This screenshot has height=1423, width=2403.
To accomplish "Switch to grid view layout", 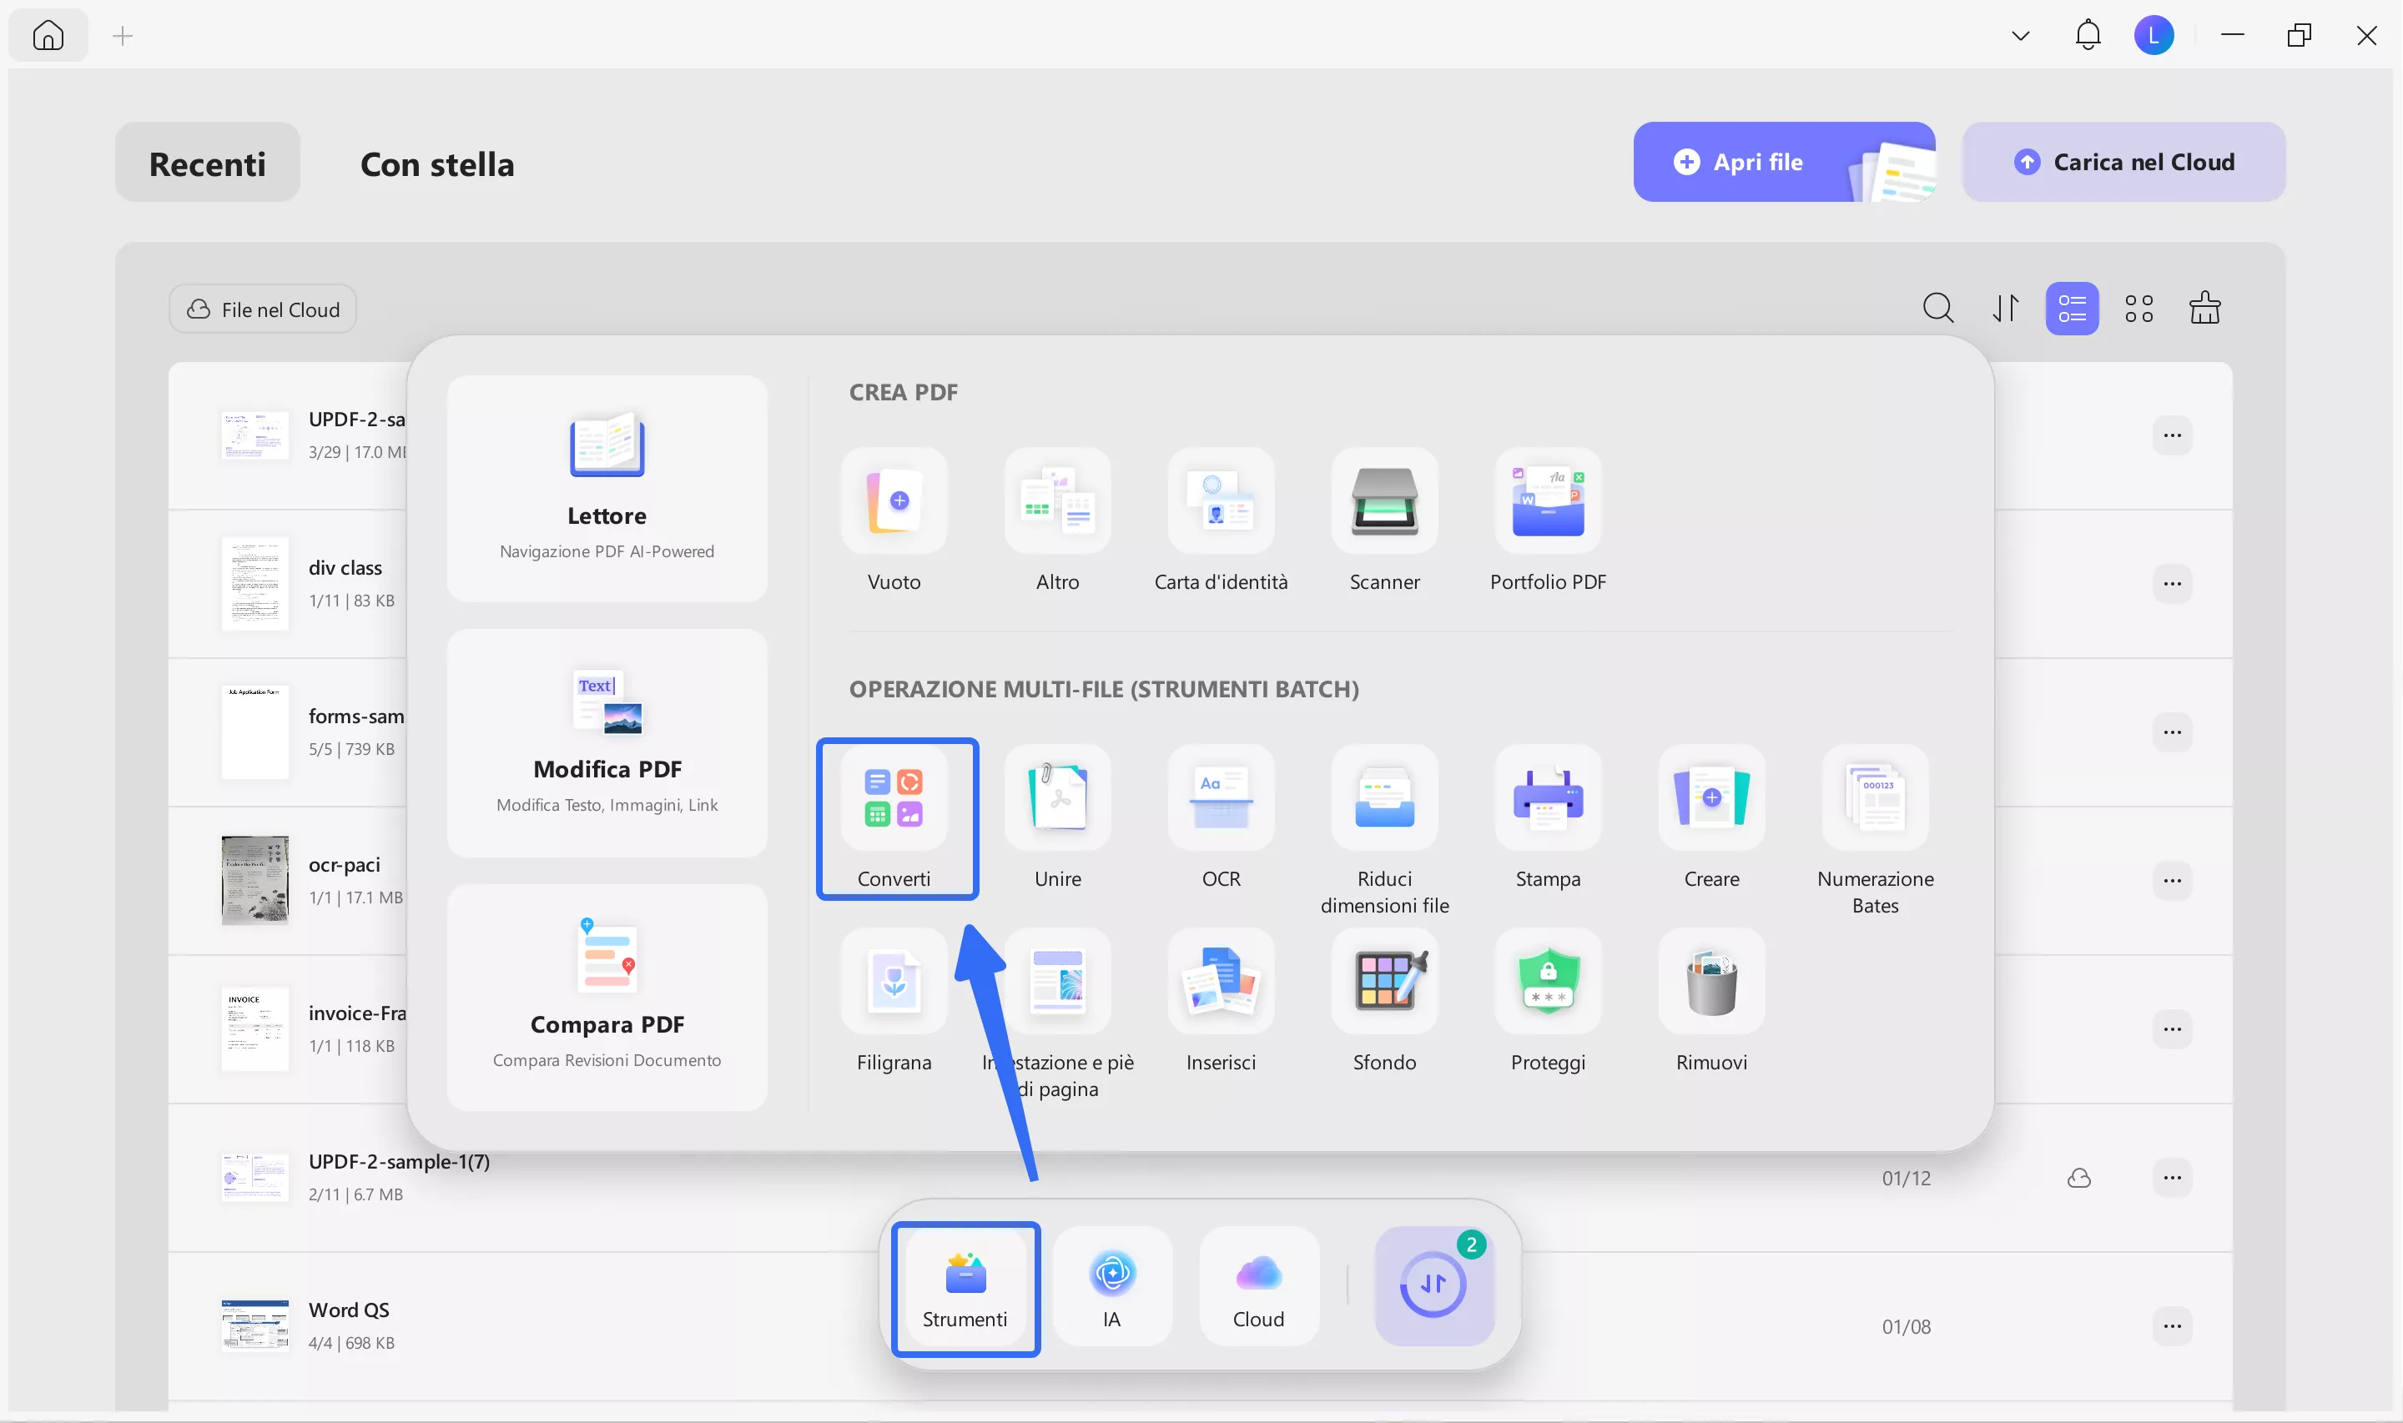I will (x=2139, y=309).
